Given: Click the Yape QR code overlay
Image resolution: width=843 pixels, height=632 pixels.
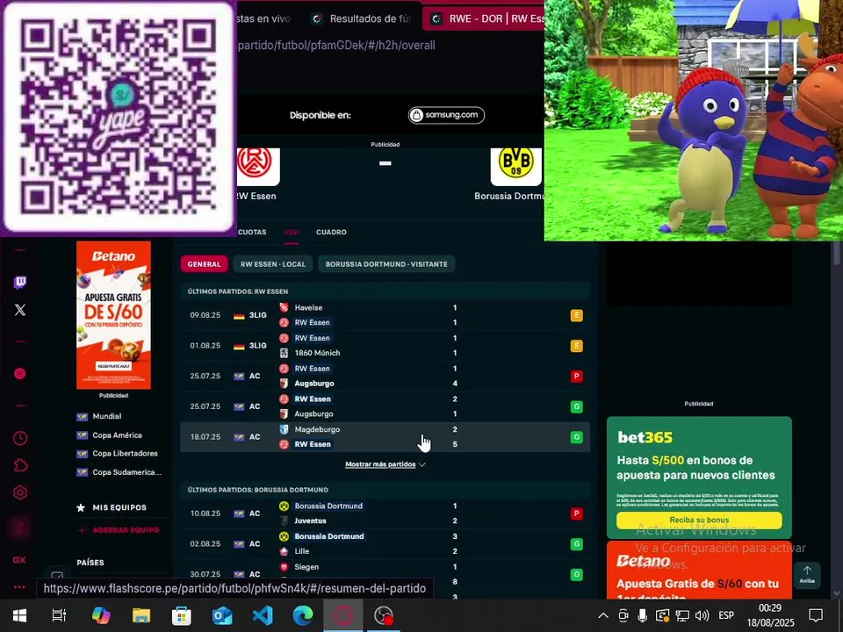Looking at the screenshot, I should tap(118, 117).
